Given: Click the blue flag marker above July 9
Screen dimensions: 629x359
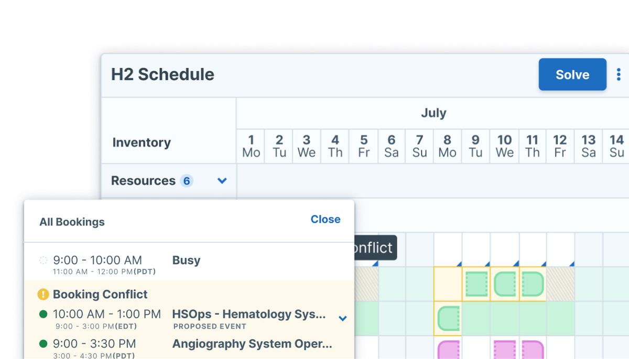Looking at the screenshot, I should pyautogui.click(x=487, y=265).
